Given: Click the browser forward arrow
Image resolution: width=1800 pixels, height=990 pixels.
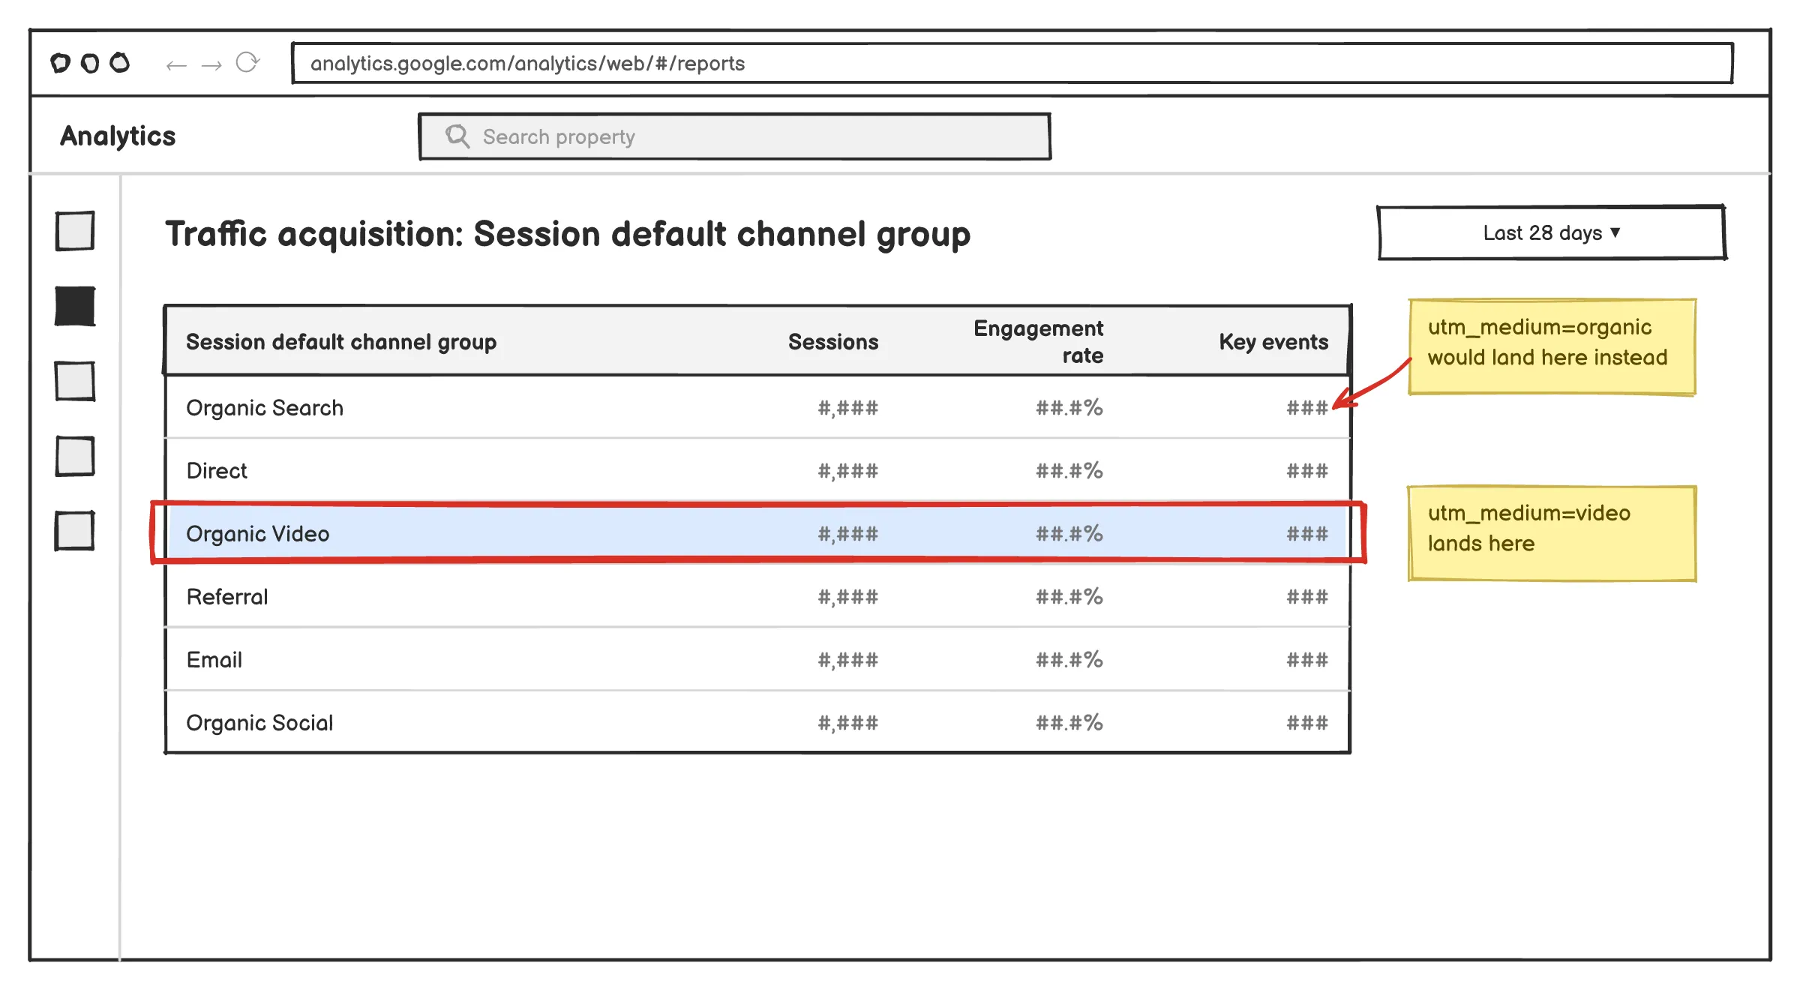Looking at the screenshot, I should click(x=211, y=65).
